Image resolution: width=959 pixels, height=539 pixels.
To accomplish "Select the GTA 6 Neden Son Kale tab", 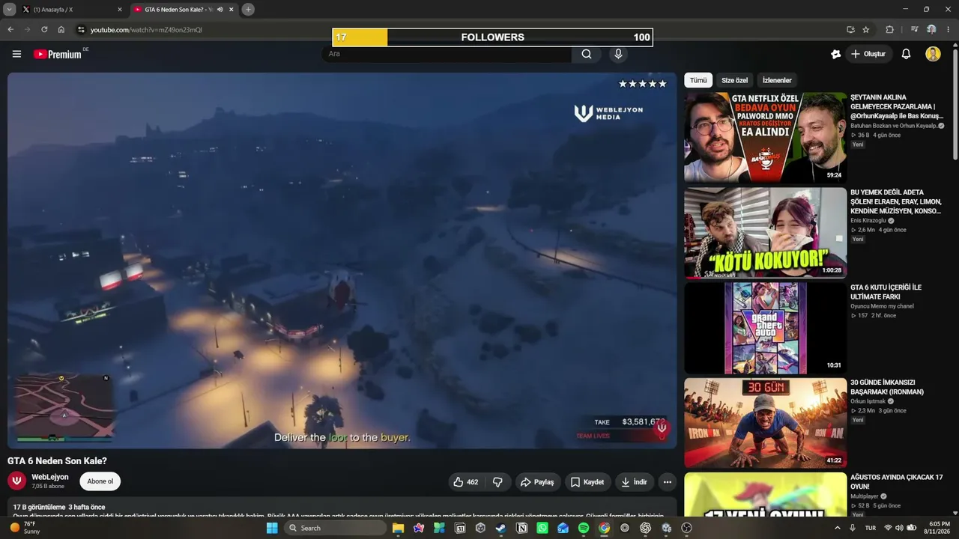I will pyautogui.click(x=184, y=10).
